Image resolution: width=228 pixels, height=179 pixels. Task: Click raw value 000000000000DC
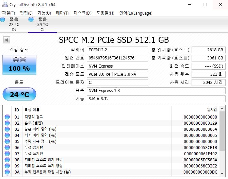pos(200,172)
